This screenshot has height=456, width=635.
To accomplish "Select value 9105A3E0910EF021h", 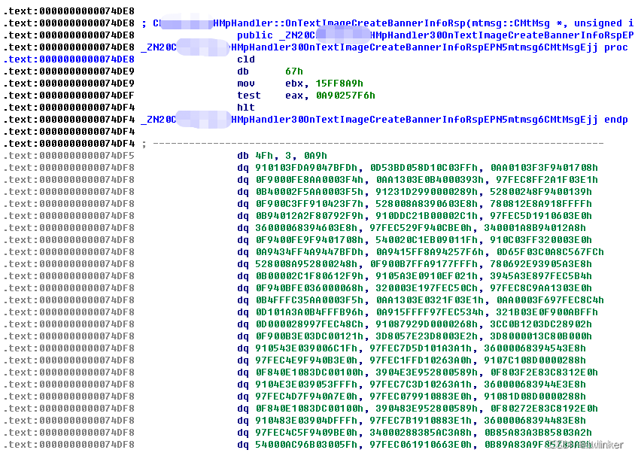I will pos(427,276).
